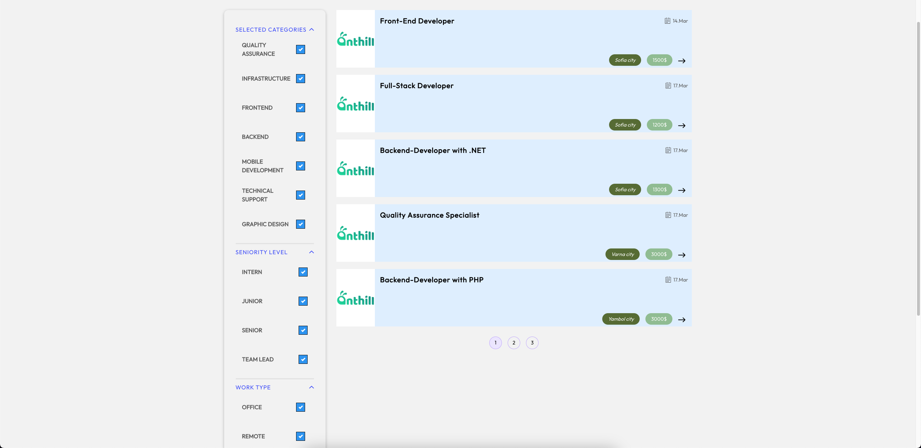Uncheck the Junior seniority checkbox
The image size is (921, 448).
(x=303, y=301)
